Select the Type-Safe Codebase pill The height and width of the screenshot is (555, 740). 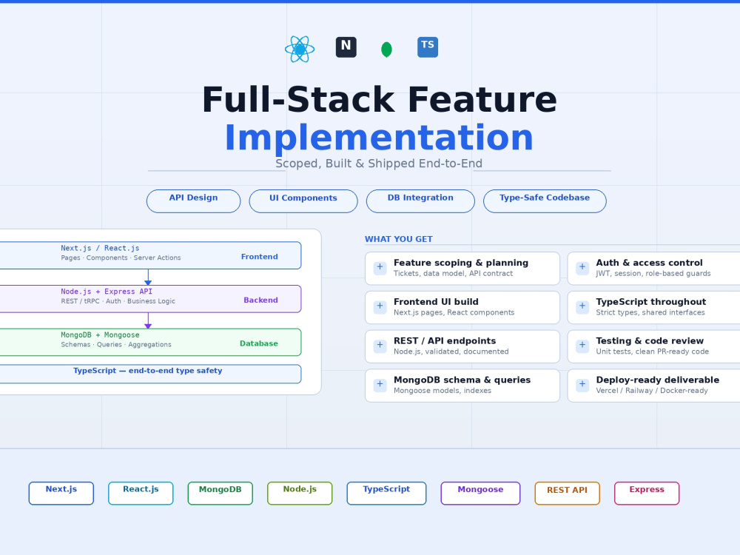(545, 201)
